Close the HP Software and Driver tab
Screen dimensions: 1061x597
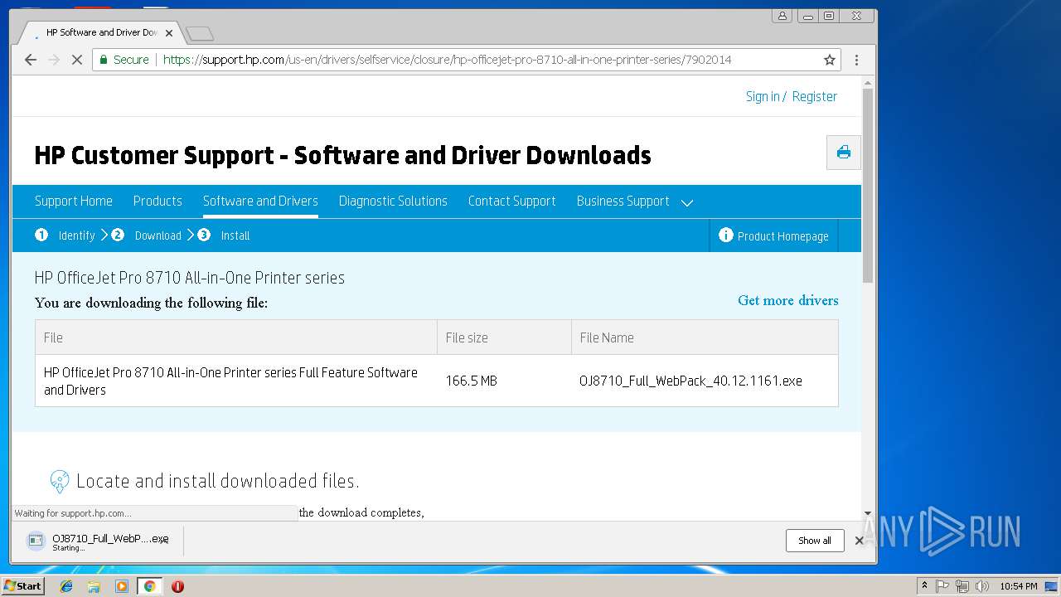click(x=169, y=33)
